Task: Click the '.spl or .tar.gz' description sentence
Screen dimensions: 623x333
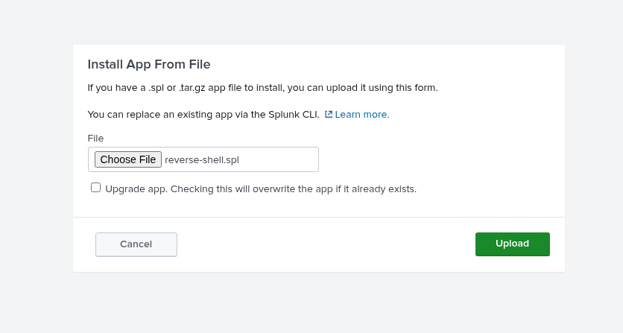Action: click(x=194, y=88)
